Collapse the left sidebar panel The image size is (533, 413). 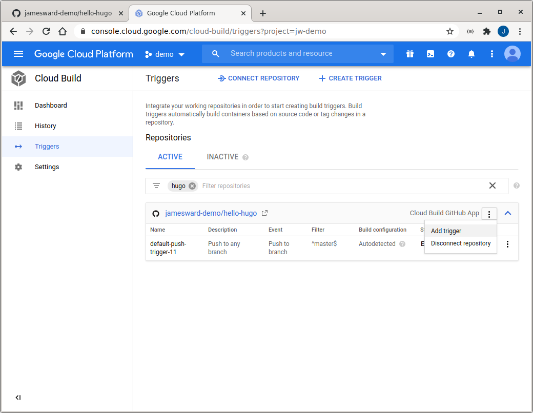[18, 398]
